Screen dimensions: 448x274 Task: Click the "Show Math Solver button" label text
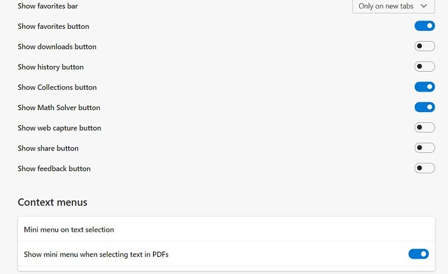point(59,108)
